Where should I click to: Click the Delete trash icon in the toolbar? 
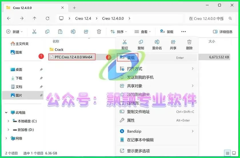point(99,32)
